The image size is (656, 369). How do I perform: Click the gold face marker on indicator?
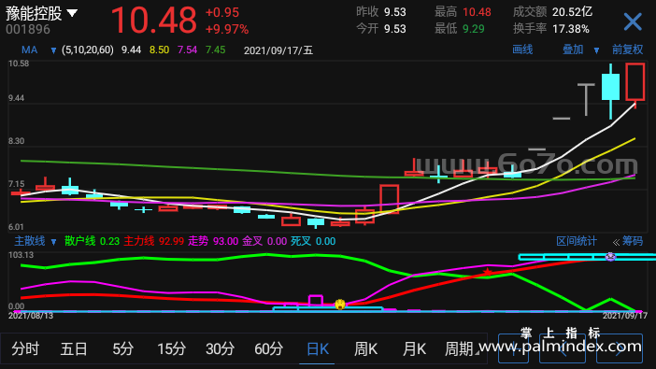340,305
